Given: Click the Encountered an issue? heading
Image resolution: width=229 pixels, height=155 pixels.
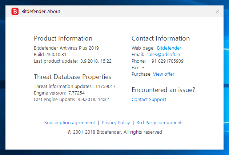Looking at the screenshot, I should pyautogui.click(x=163, y=90).
